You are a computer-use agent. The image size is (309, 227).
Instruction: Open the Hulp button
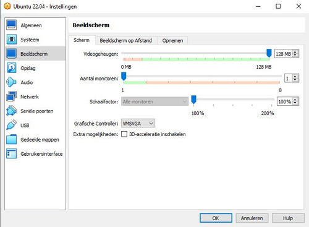[288, 218]
